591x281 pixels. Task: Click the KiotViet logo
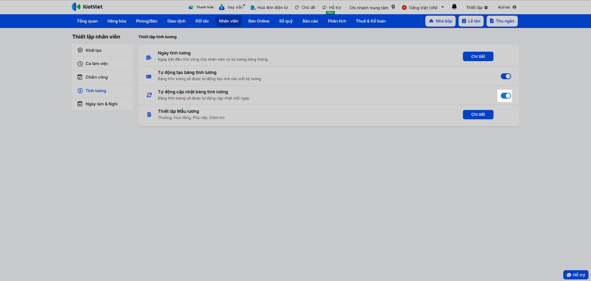(87, 7)
